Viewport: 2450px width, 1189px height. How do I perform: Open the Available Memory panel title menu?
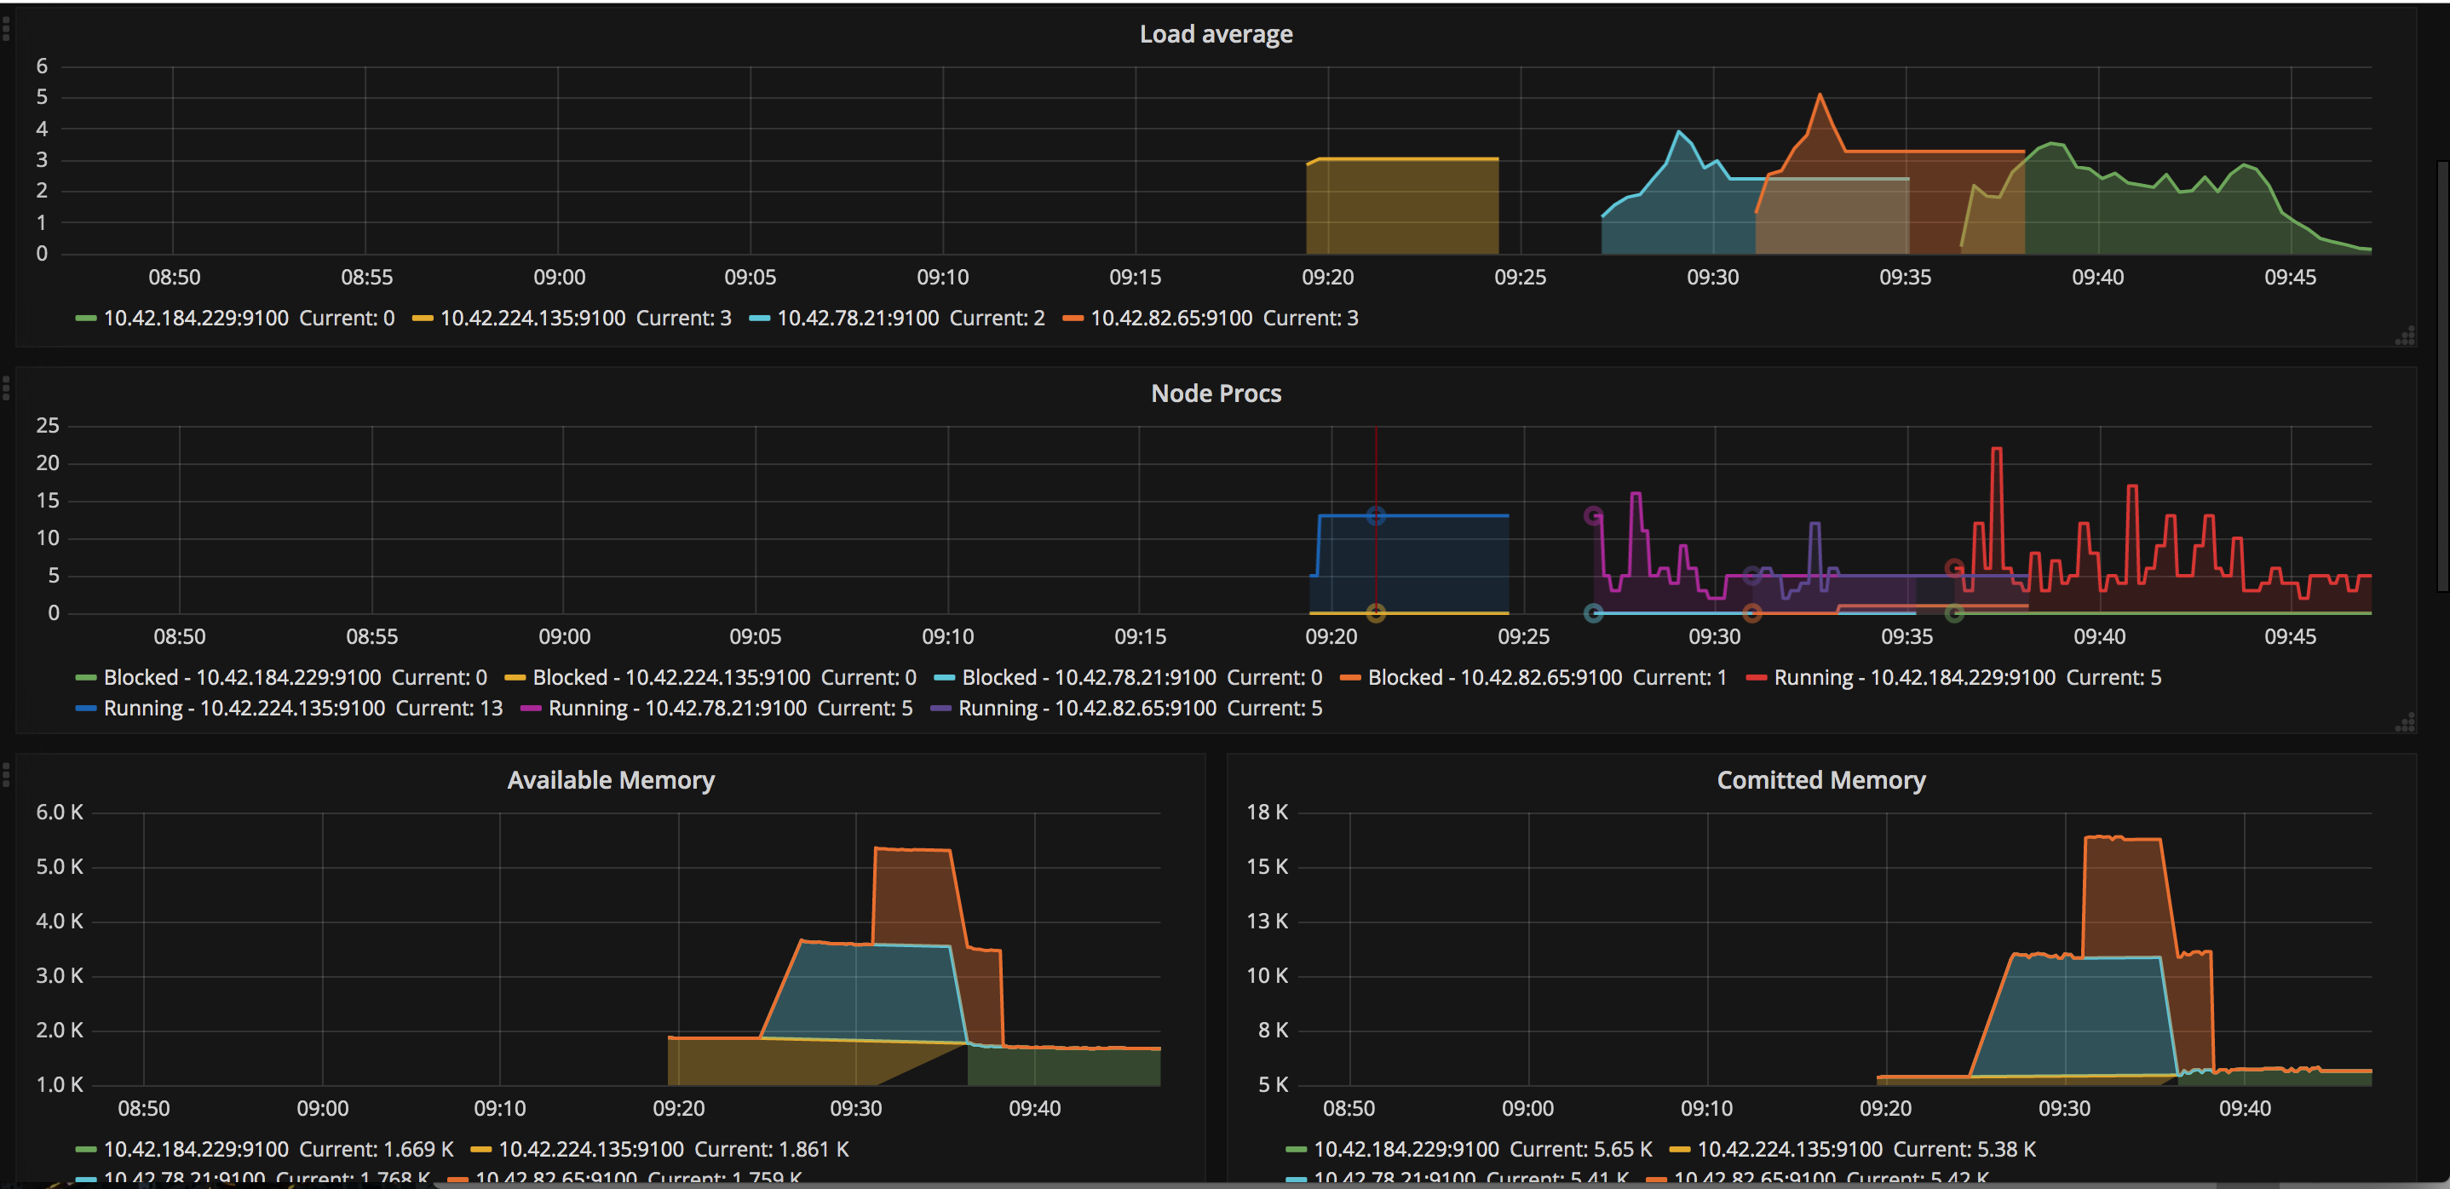coord(611,780)
